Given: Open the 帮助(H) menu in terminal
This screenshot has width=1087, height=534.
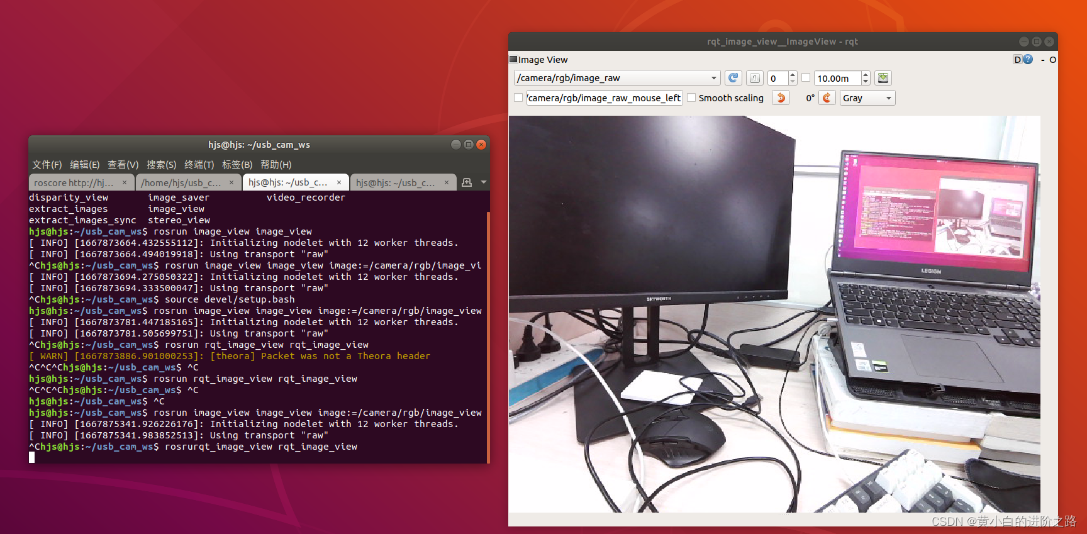Looking at the screenshot, I should tap(276, 165).
